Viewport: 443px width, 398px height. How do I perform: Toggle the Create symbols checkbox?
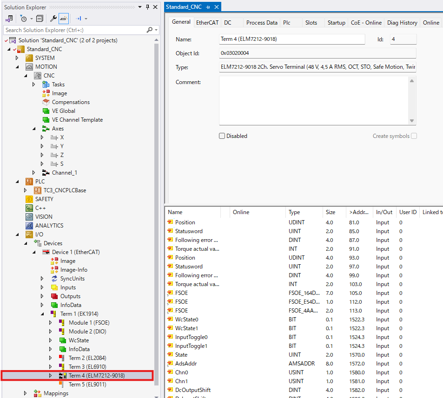pyautogui.click(x=414, y=136)
